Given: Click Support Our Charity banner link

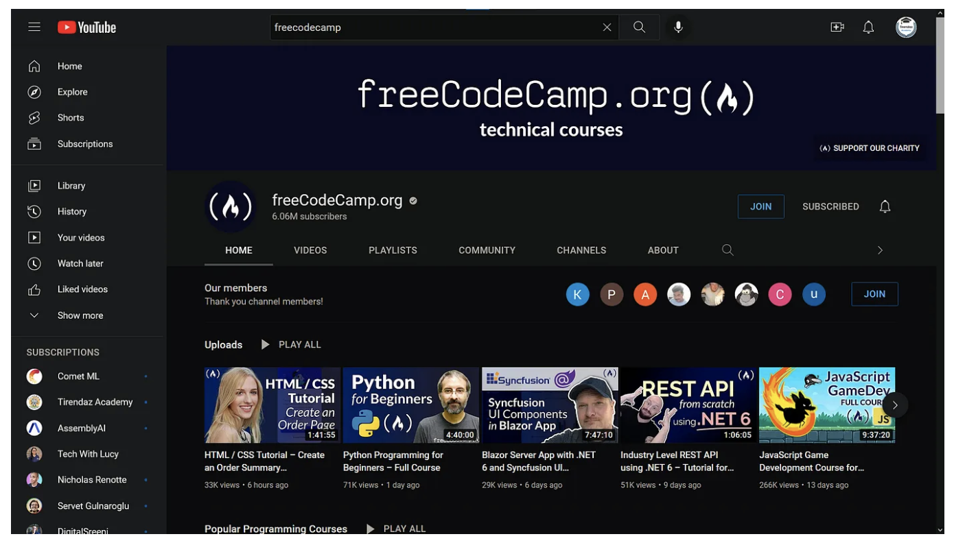Looking at the screenshot, I should coord(869,148).
